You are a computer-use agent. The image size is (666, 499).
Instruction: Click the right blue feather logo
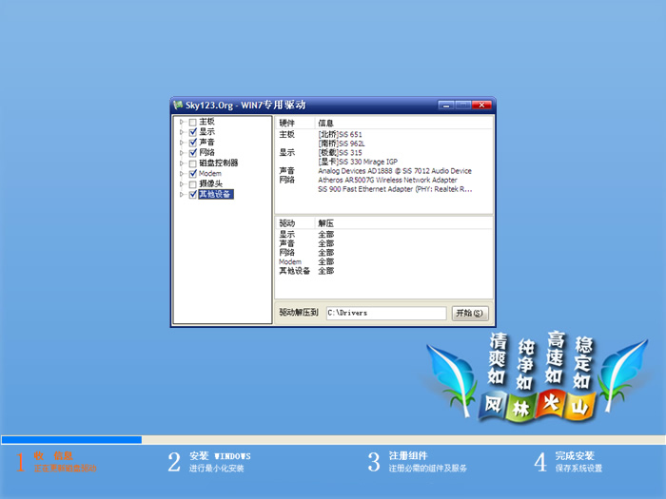[x=623, y=366]
